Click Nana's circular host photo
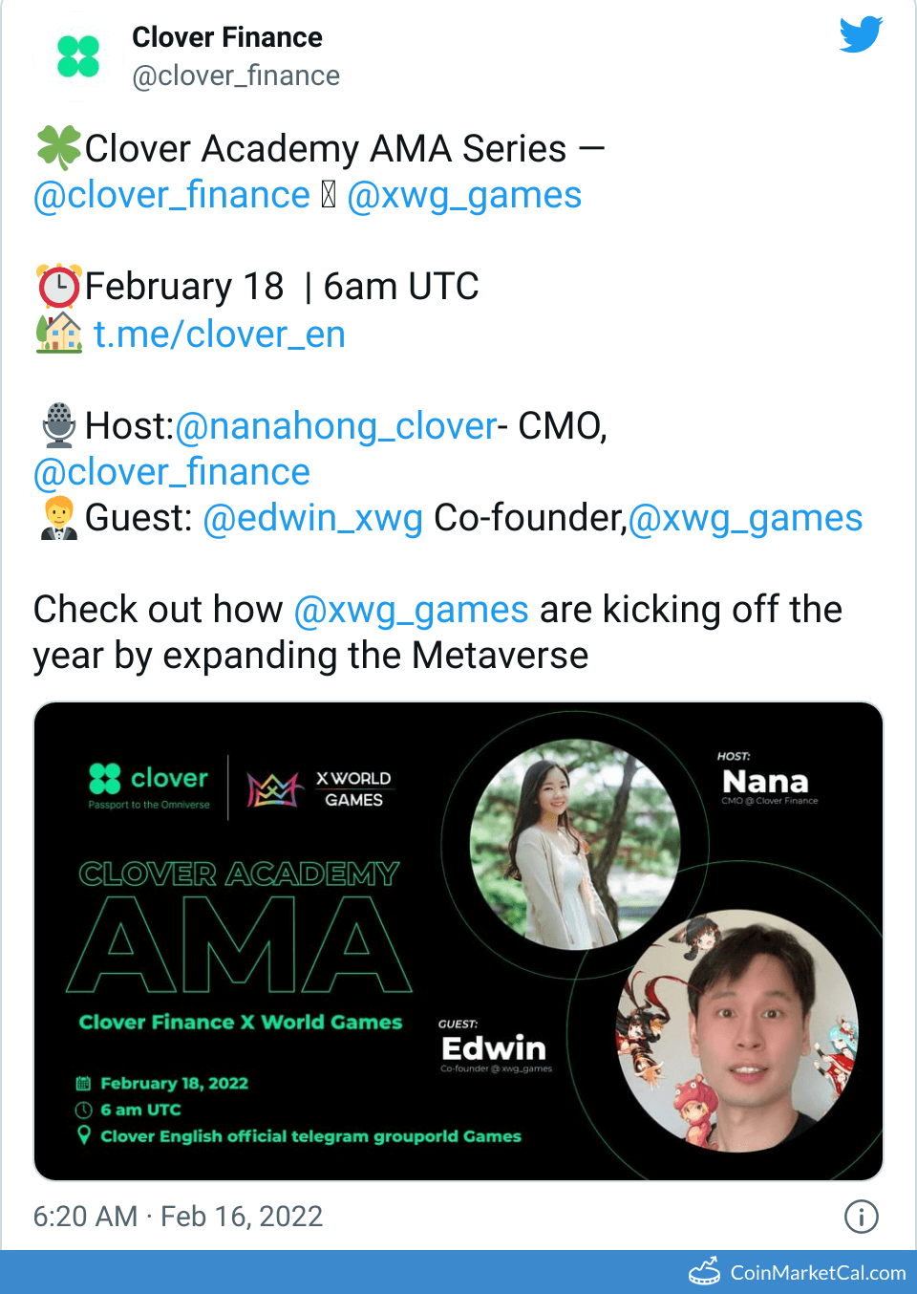 pyautogui.click(x=575, y=845)
